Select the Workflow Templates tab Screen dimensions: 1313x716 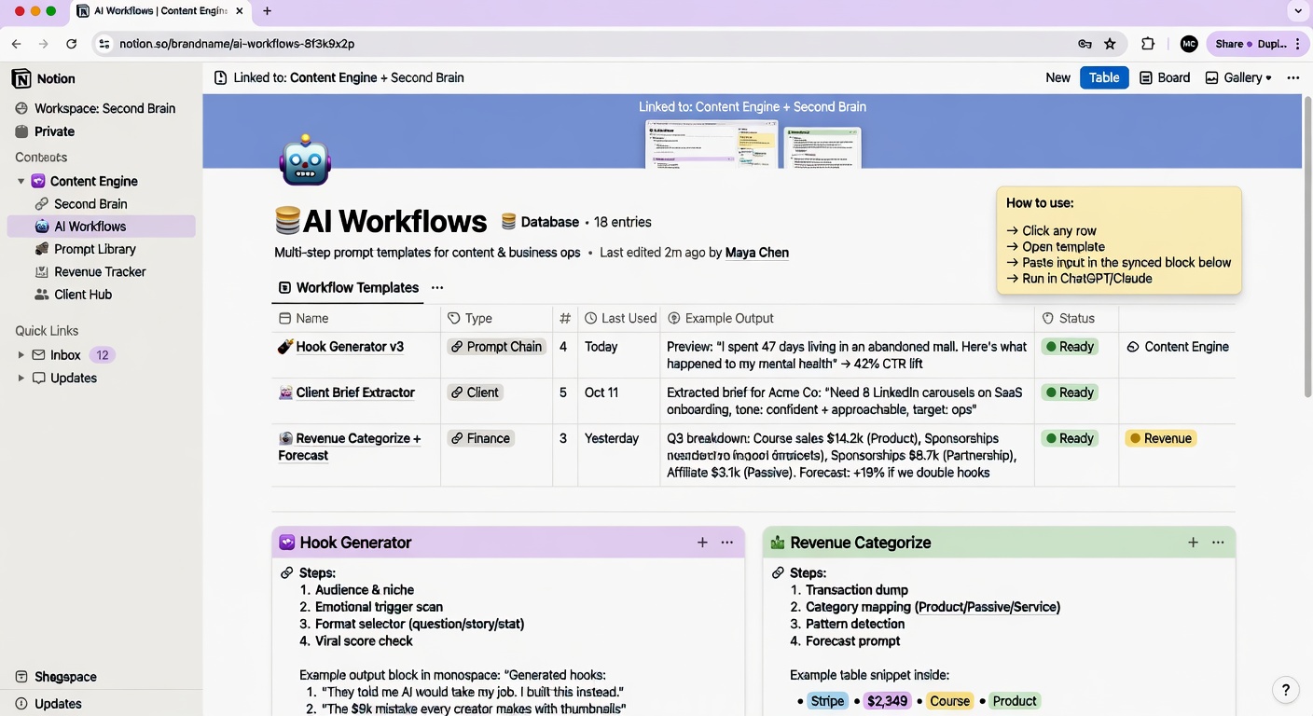tap(349, 288)
